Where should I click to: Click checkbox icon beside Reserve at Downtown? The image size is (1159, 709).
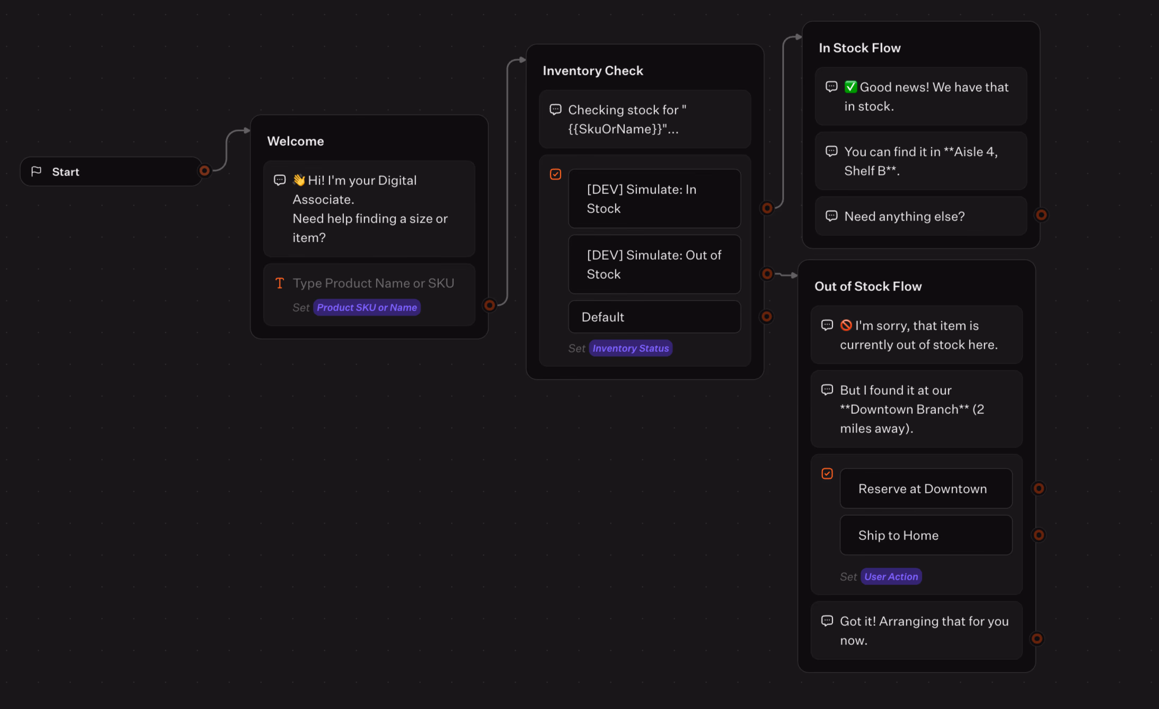827,474
